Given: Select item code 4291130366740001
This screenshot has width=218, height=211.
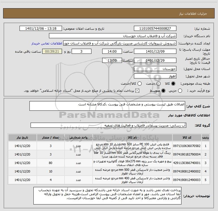Looking at the screenshot, I should (187, 163).
